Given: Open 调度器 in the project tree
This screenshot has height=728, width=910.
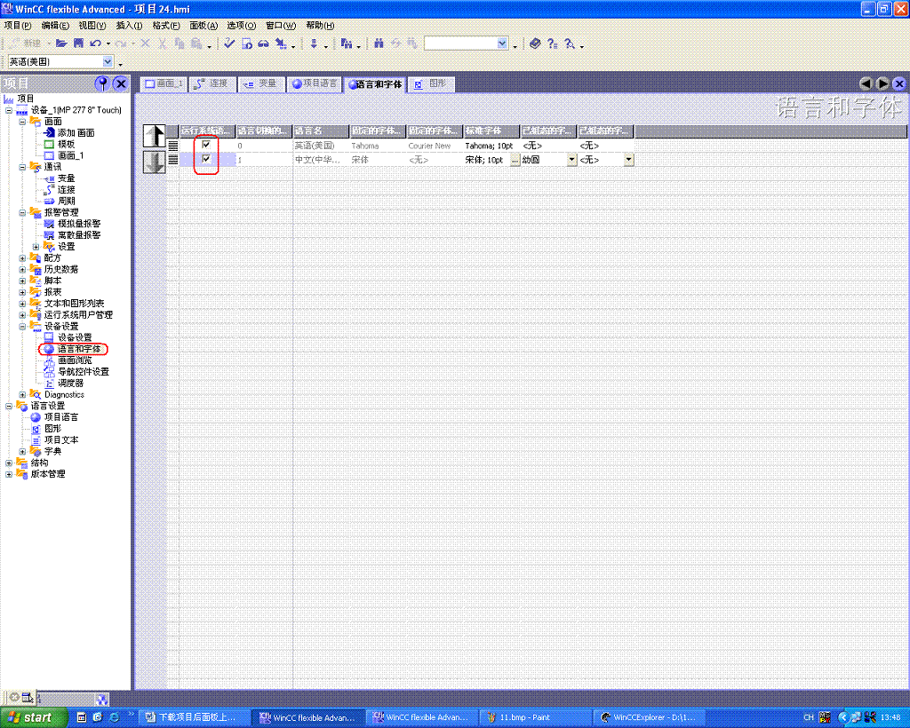Looking at the screenshot, I should 71,383.
